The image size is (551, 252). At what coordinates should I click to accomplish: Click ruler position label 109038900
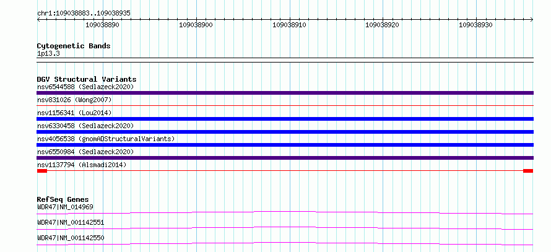[196, 25]
